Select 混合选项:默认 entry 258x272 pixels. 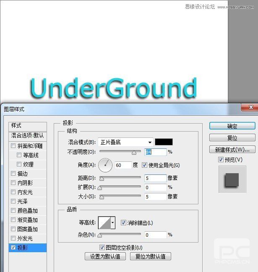pyautogui.click(x=28, y=136)
